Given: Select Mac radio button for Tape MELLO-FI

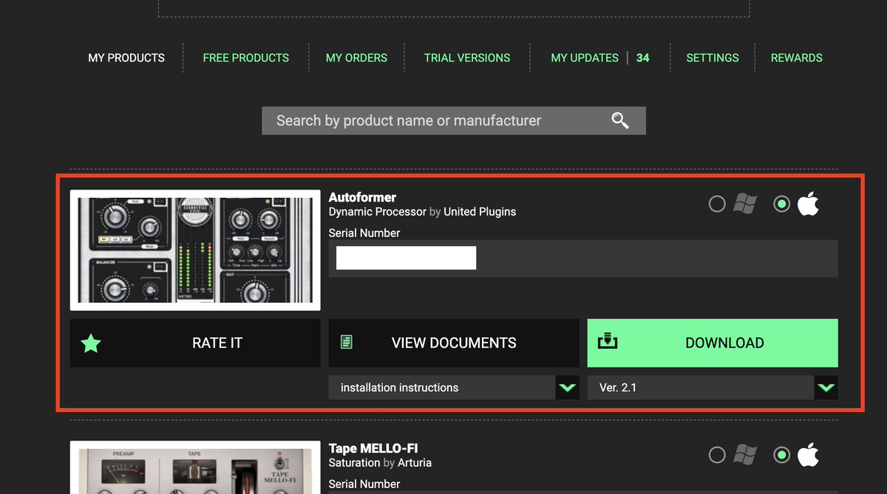Looking at the screenshot, I should [x=781, y=455].
